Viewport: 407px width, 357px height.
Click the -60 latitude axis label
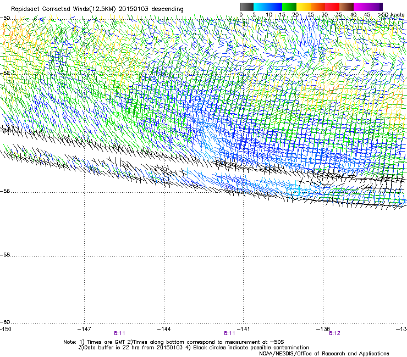(5, 322)
